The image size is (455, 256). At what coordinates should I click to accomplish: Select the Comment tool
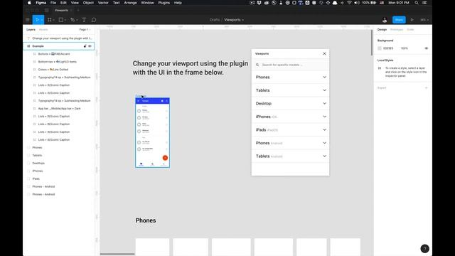coord(94,20)
